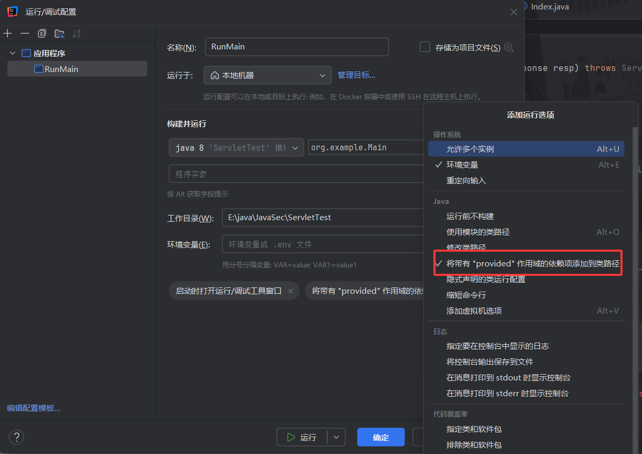Open the 本地机器 run target dropdown
642x454 pixels.
click(x=267, y=75)
